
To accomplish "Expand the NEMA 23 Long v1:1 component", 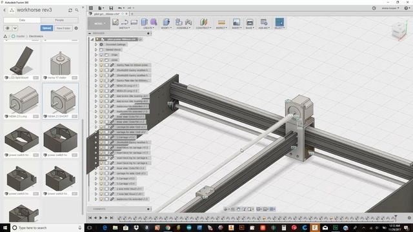I will [96, 86].
